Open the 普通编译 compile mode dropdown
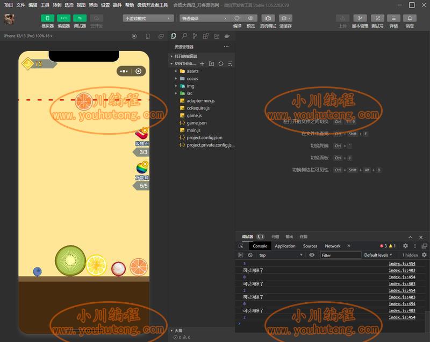The width and height of the screenshot is (430, 342). coord(205,18)
